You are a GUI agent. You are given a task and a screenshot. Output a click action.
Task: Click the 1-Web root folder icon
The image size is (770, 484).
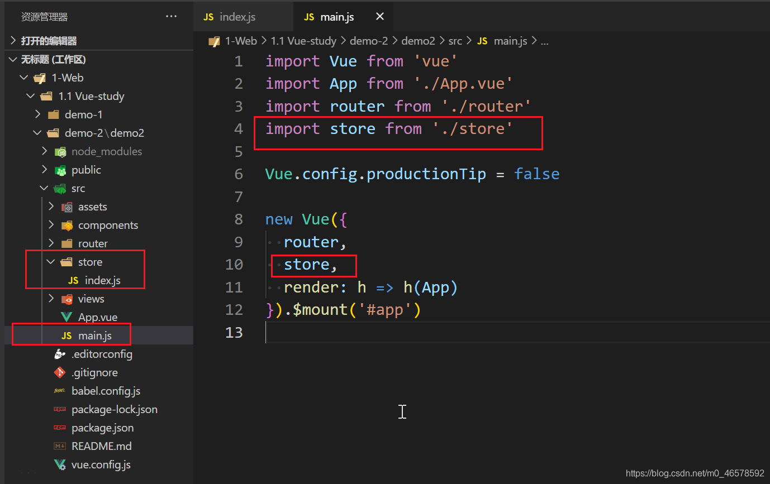click(x=40, y=78)
